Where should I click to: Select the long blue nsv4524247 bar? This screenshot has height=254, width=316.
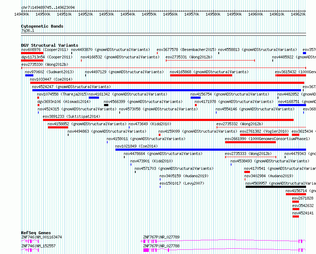(167, 90)
